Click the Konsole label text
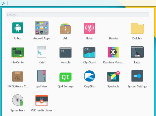 coord(65,62)
